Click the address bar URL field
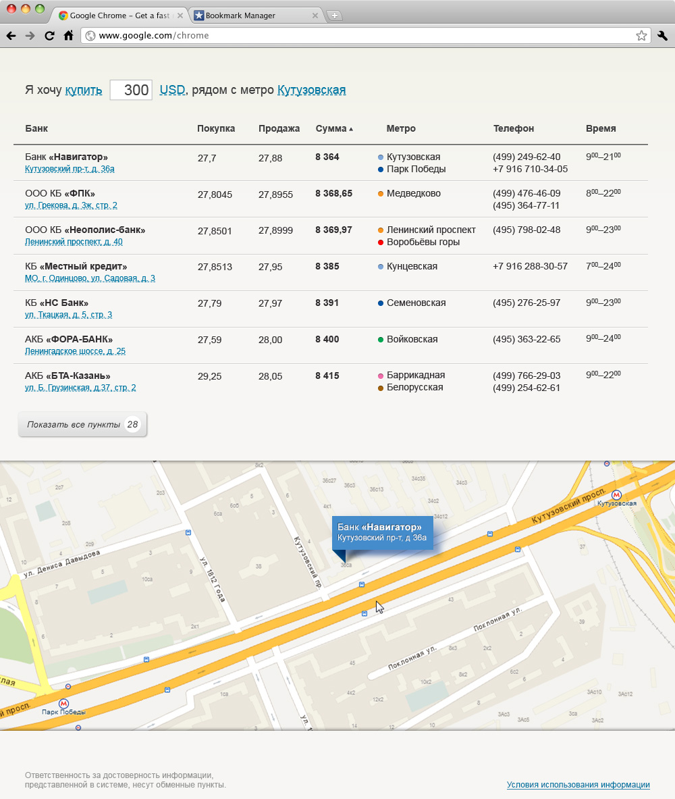Screen dimensions: 675x799 point(358,36)
